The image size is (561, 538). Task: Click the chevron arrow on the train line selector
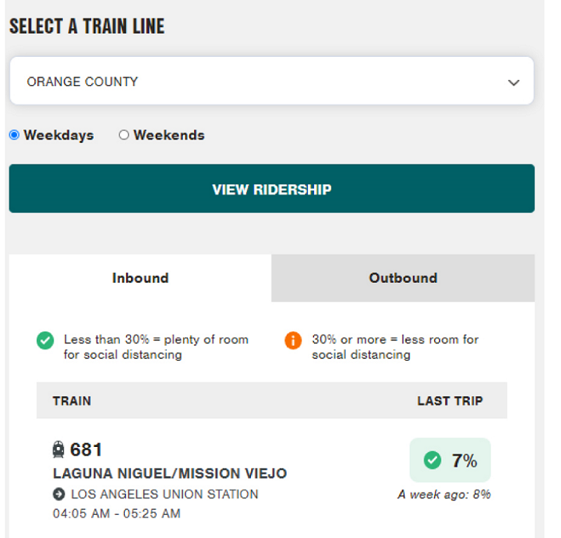[x=514, y=82]
